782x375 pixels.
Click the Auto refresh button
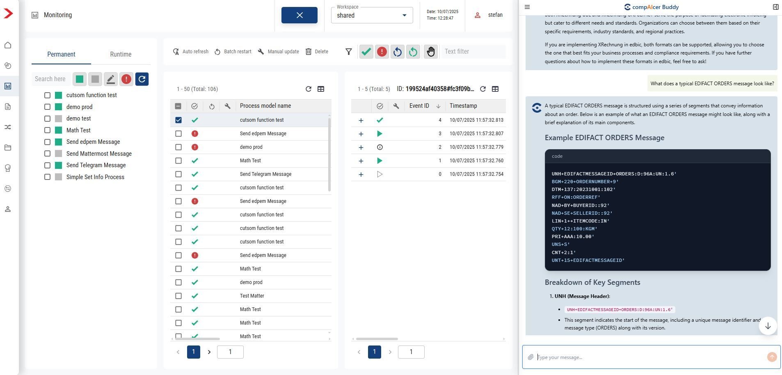coord(191,52)
